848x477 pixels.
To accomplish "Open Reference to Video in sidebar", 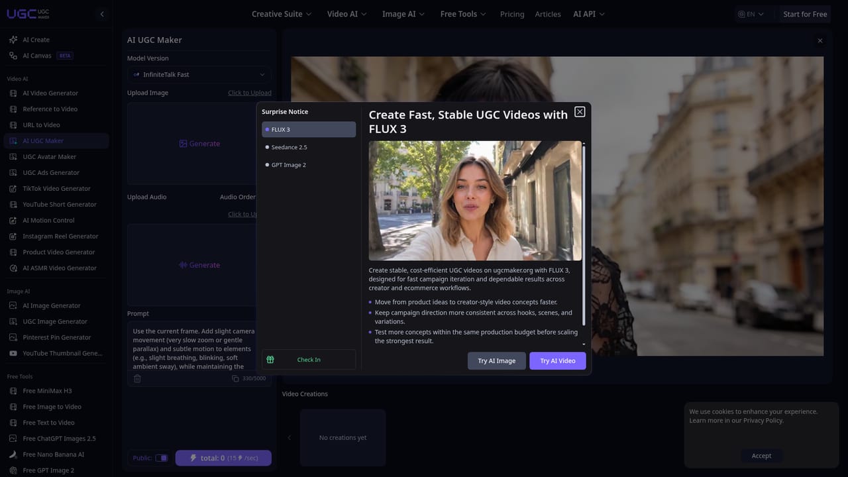I will tap(56, 109).
